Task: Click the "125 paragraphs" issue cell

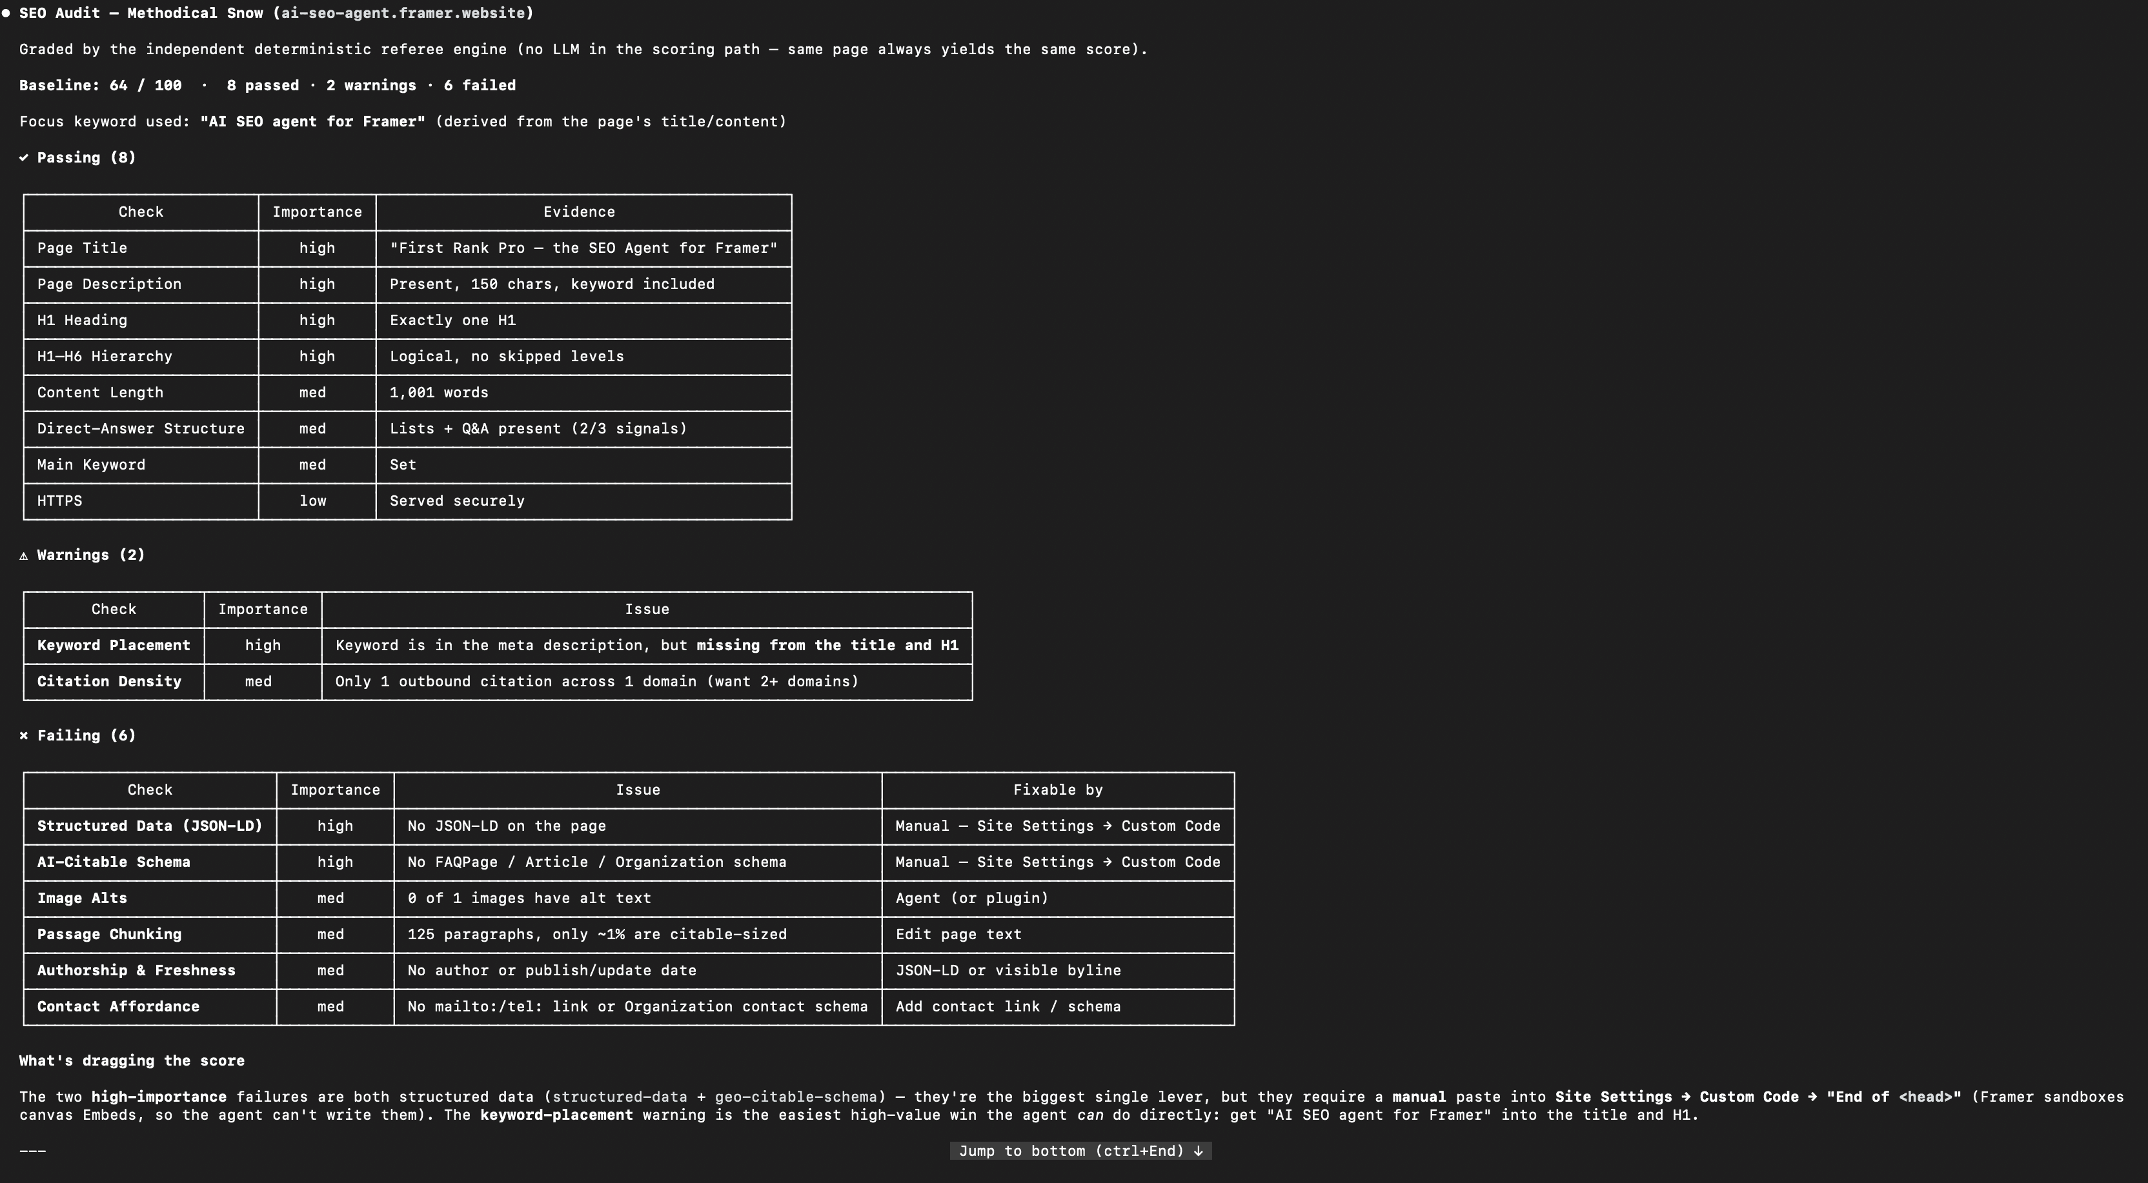Action: (x=638, y=935)
